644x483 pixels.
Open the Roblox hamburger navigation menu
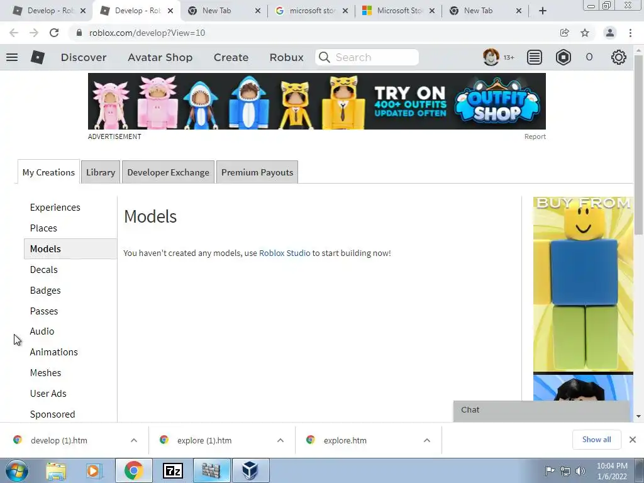point(12,57)
